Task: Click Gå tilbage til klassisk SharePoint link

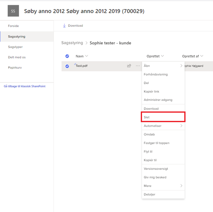Action: coord(25,86)
